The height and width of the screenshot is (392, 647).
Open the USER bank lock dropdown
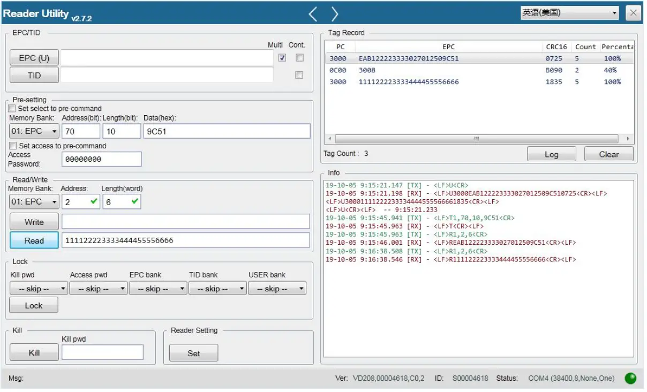pyautogui.click(x=277, y=289)
